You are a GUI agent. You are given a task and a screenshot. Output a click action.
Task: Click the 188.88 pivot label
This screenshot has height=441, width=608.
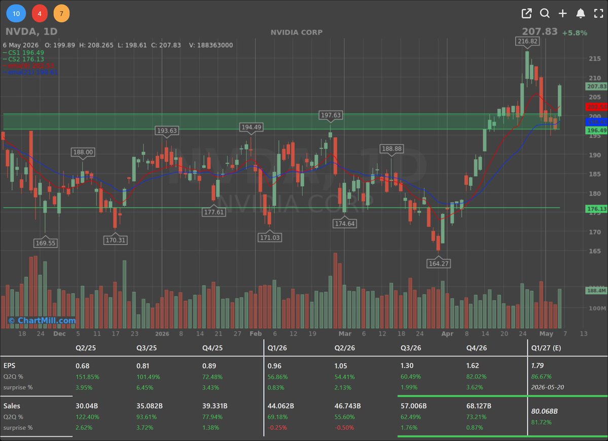pos(391,149)
